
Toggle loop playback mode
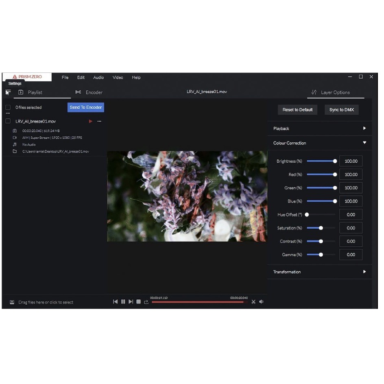(146, 302)
